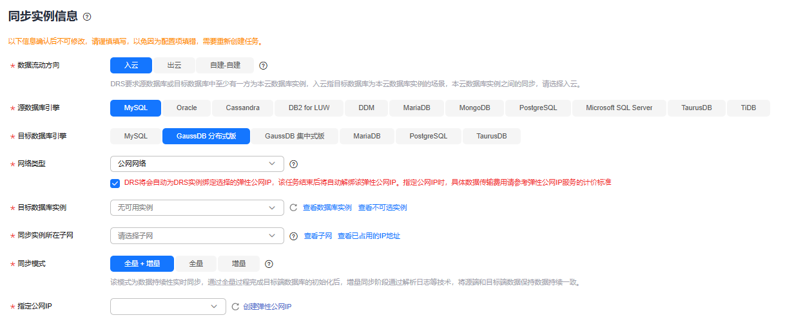Open the 请选择子网 subnet dropdown
This screenshot has width=794, height=322.
(x=197, y=236)
